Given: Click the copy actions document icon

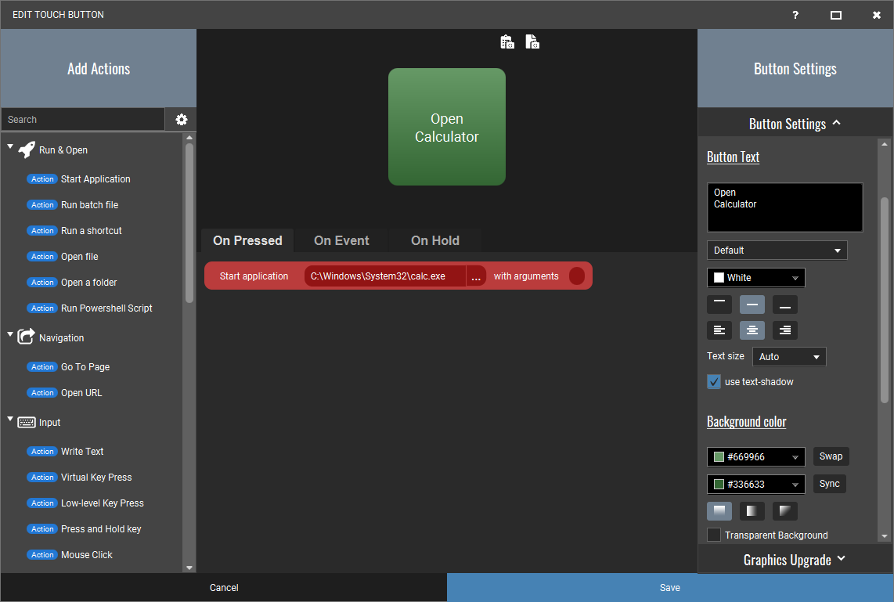Looking at the screenshot, I should pyautogui.click(x=532, y=42).
